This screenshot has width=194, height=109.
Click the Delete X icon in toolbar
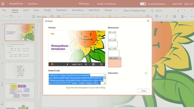pyautogui.click(x=25, y=17)
